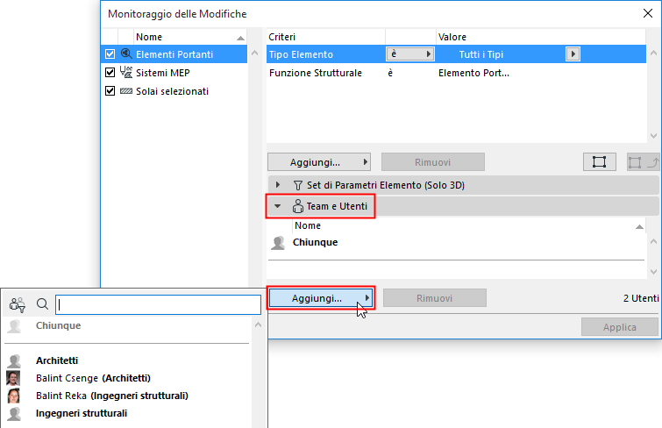The height and width of the screenshot is (428, 662).
Task: Click Balint Reka's photo avatar
Action: point(13,396)
